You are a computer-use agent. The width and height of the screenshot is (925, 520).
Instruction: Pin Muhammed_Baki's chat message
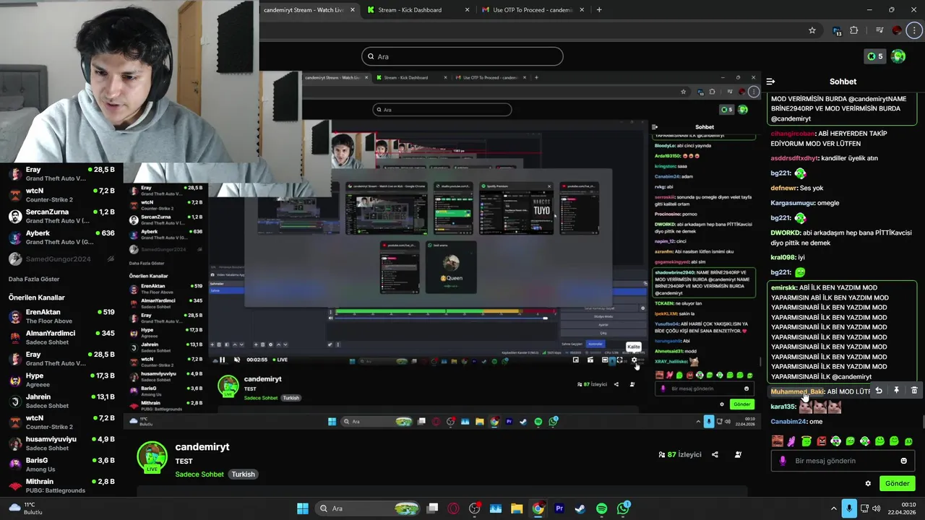tap(896, 391)
